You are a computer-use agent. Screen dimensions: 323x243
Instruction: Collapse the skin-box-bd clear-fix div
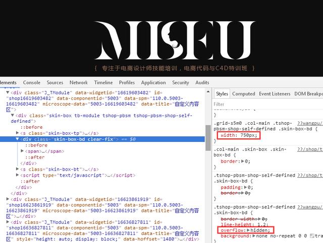[17, 139]
